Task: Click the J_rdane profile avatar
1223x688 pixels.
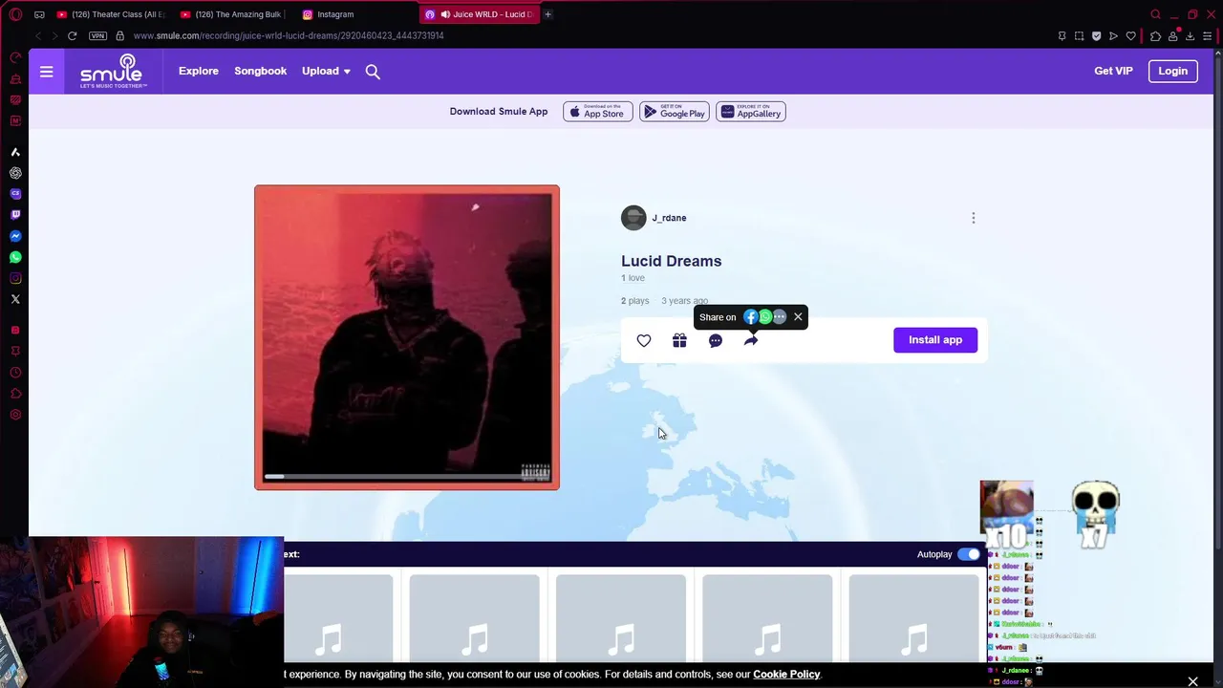Action: tap(633, 218)
